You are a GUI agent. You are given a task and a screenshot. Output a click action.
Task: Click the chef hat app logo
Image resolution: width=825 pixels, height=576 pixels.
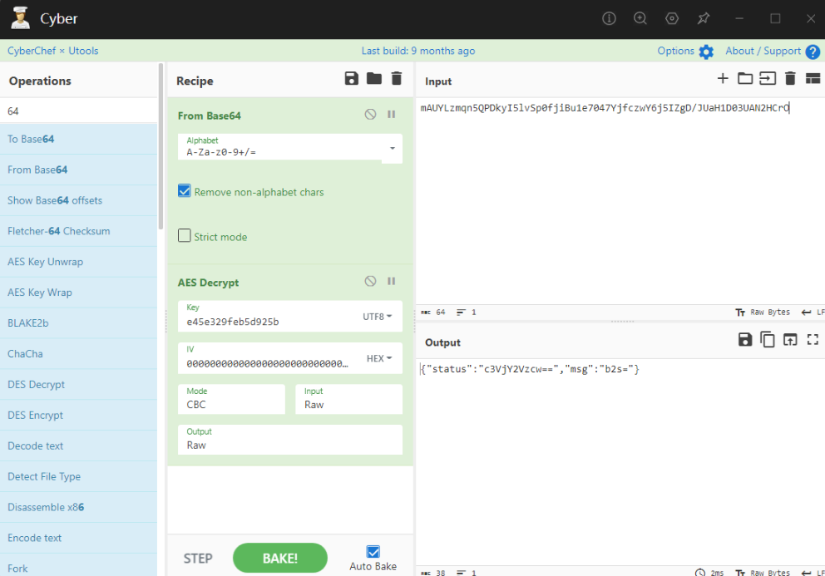pos(21,18)
